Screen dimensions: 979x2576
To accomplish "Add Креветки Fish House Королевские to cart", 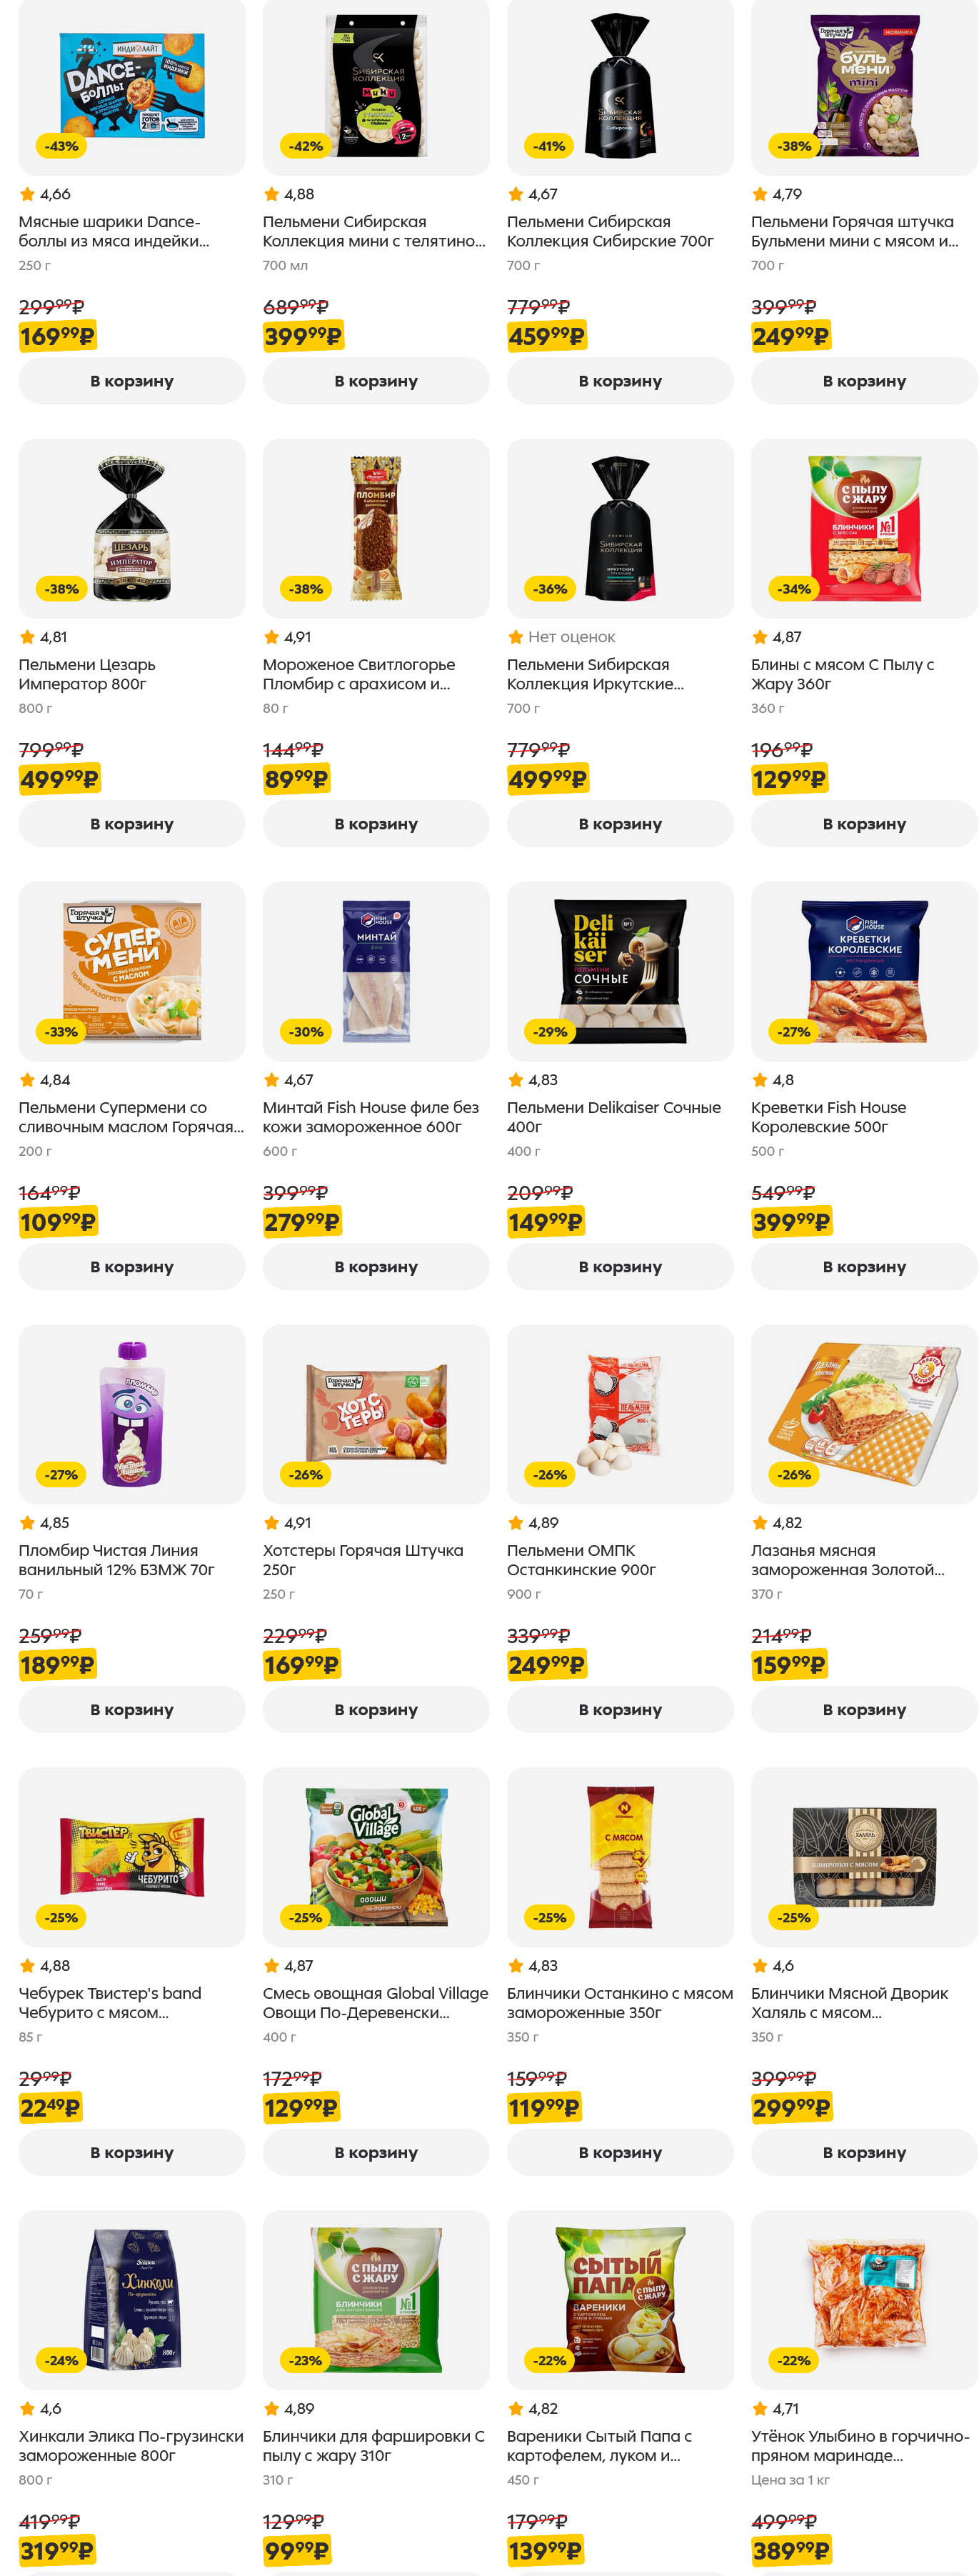I will [864, 1267].
